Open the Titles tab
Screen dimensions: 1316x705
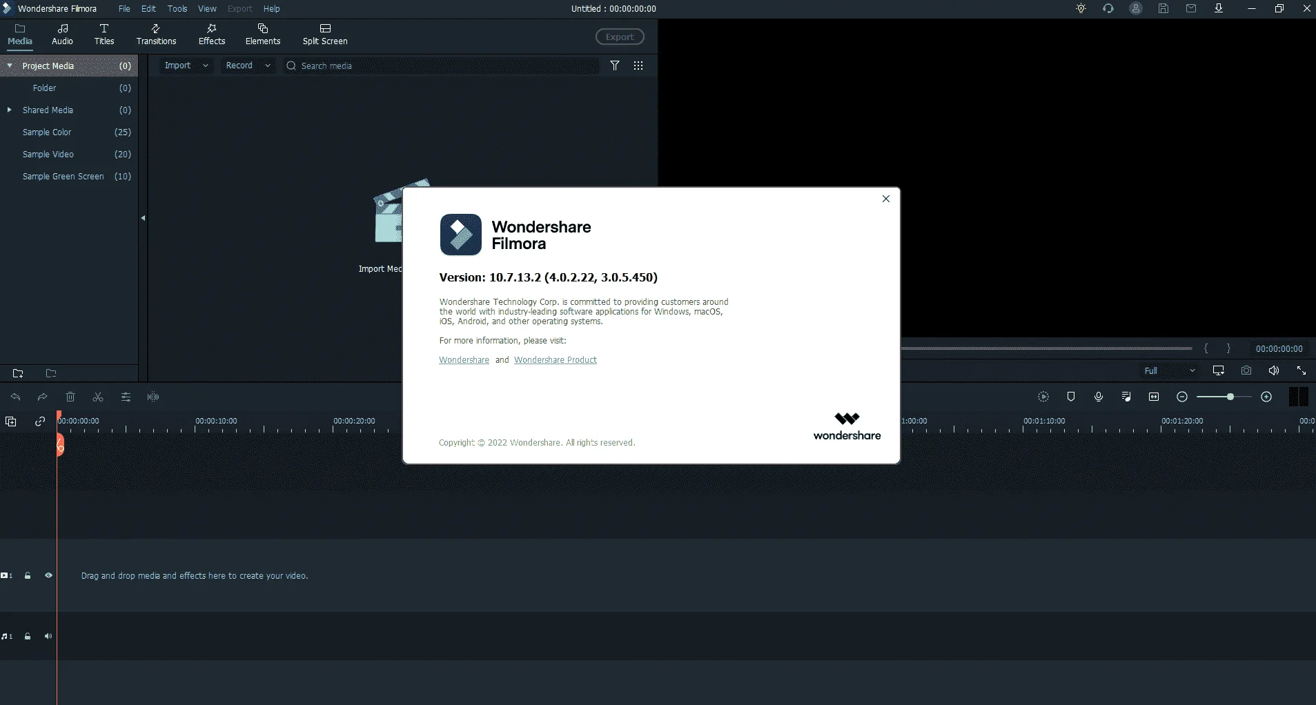pos(104,34)
